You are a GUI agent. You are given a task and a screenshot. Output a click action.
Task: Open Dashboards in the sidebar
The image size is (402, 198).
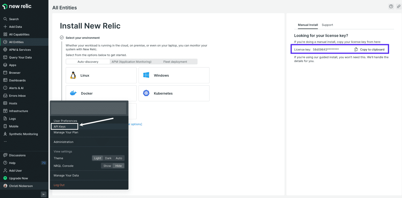[x=17, y=80]
